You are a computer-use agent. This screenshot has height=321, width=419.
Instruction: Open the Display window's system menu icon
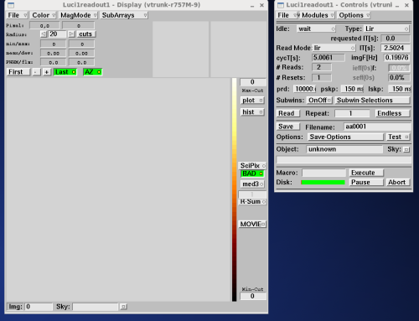coord(11,5)
